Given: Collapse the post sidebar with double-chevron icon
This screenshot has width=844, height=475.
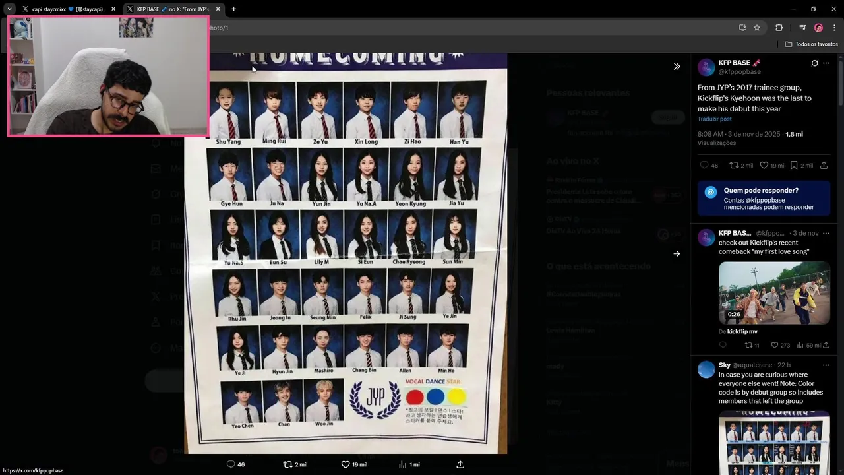Looking at the screenshot, I should (677, 67).
